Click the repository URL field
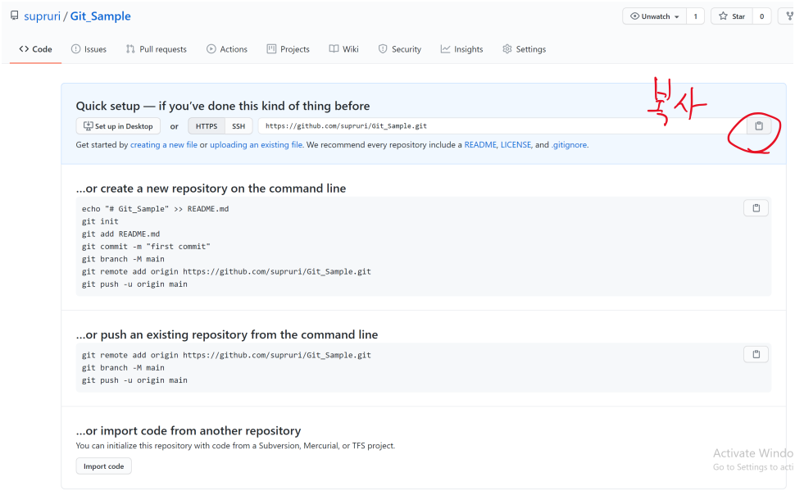The width and height of the screenshot is (795, 500). click(x=502, y=125)
